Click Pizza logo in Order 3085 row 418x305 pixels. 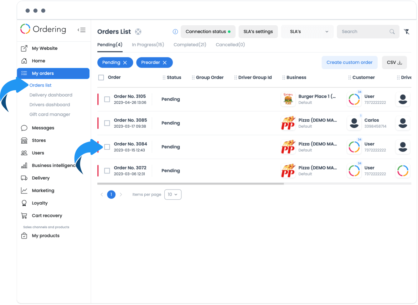[288, 123]
